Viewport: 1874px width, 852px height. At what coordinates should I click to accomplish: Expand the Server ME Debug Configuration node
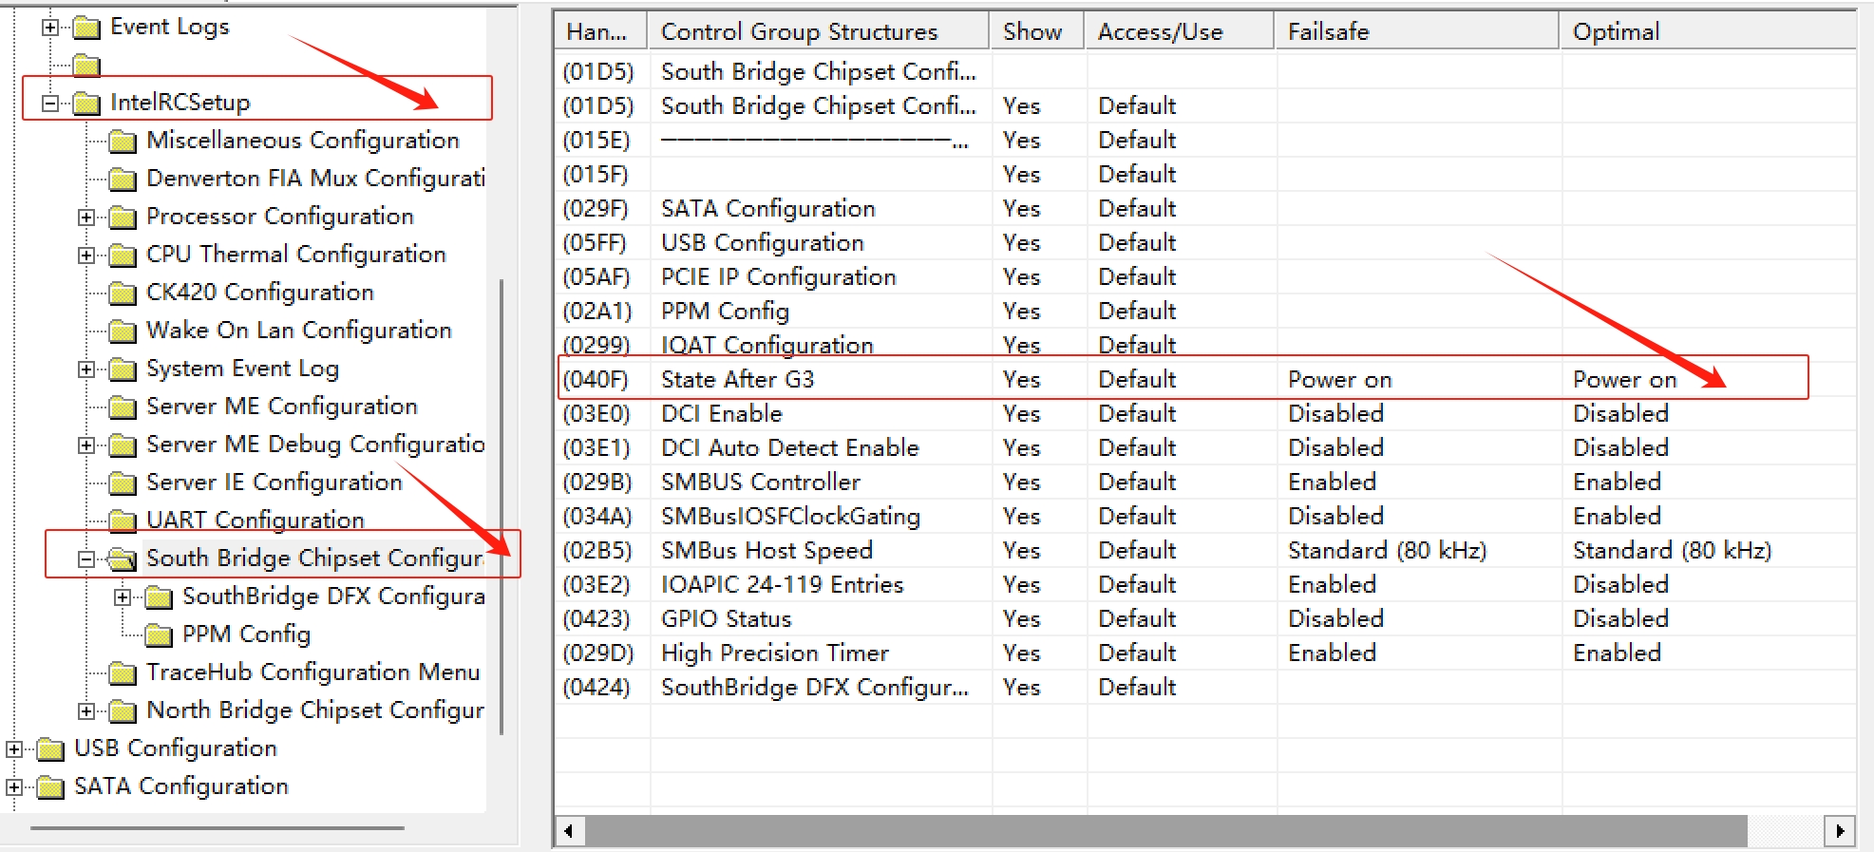point(86,445)
